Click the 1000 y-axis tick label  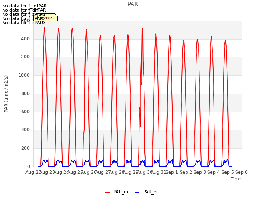tap(24, 75)
